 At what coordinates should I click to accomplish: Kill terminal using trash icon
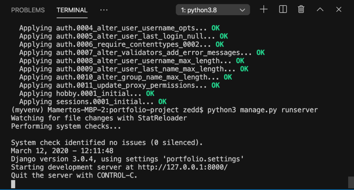point(301,9)
